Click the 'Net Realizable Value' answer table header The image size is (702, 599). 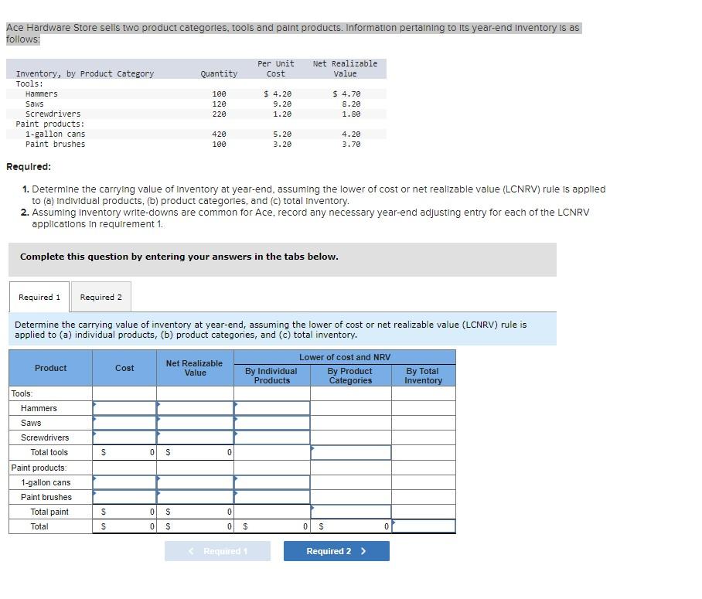195,368
